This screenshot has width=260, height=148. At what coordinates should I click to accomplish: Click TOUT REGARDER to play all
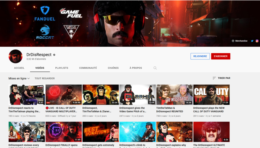pos(45,78)
